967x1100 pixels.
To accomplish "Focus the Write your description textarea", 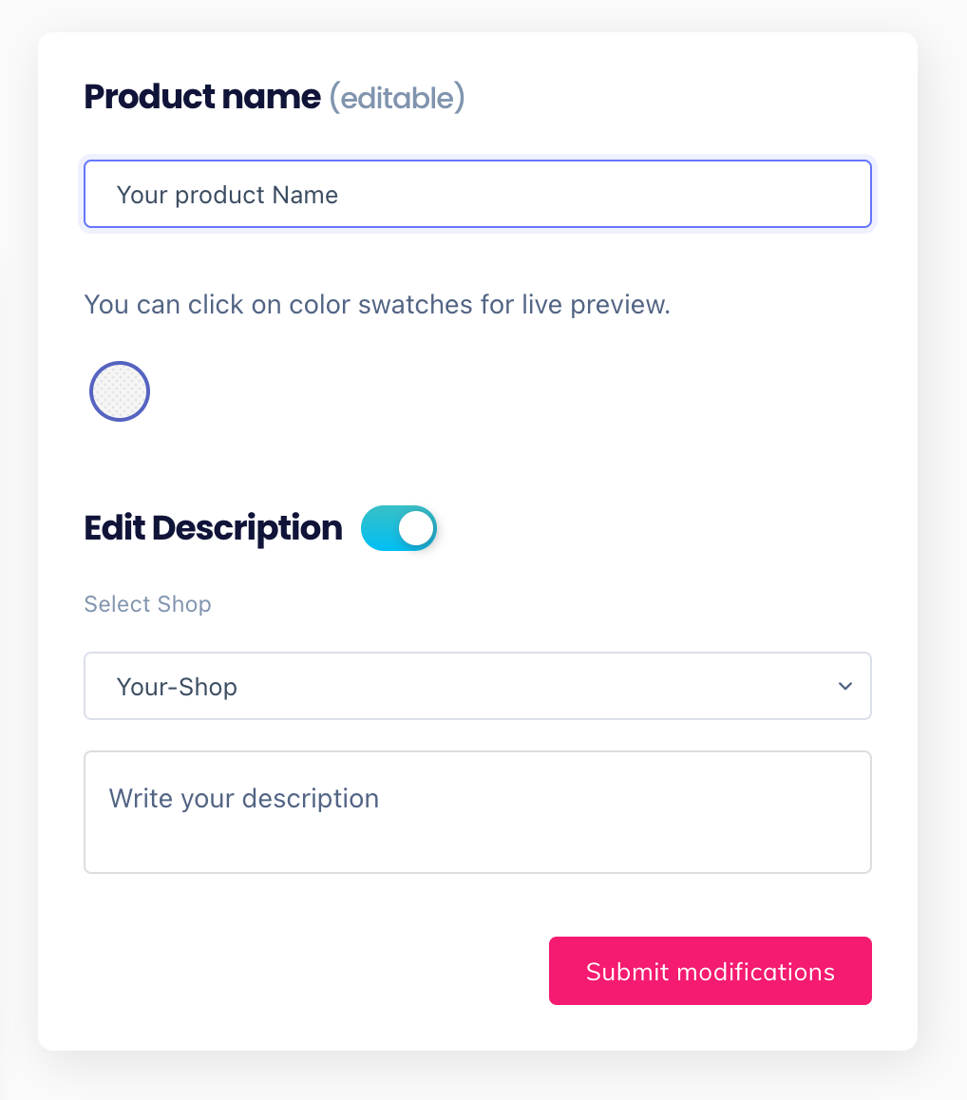I will [477, 812].
